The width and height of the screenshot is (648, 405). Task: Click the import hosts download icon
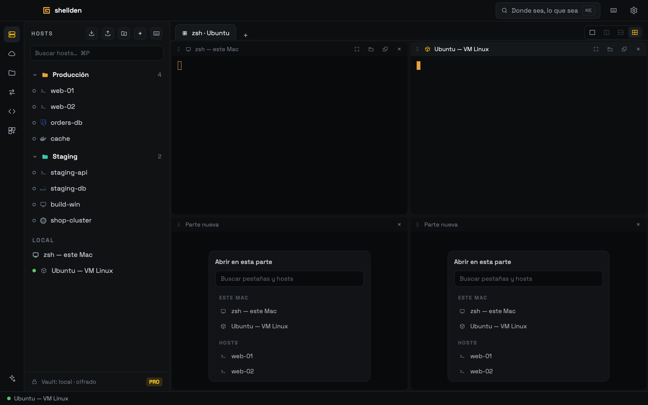coord(92,33)
